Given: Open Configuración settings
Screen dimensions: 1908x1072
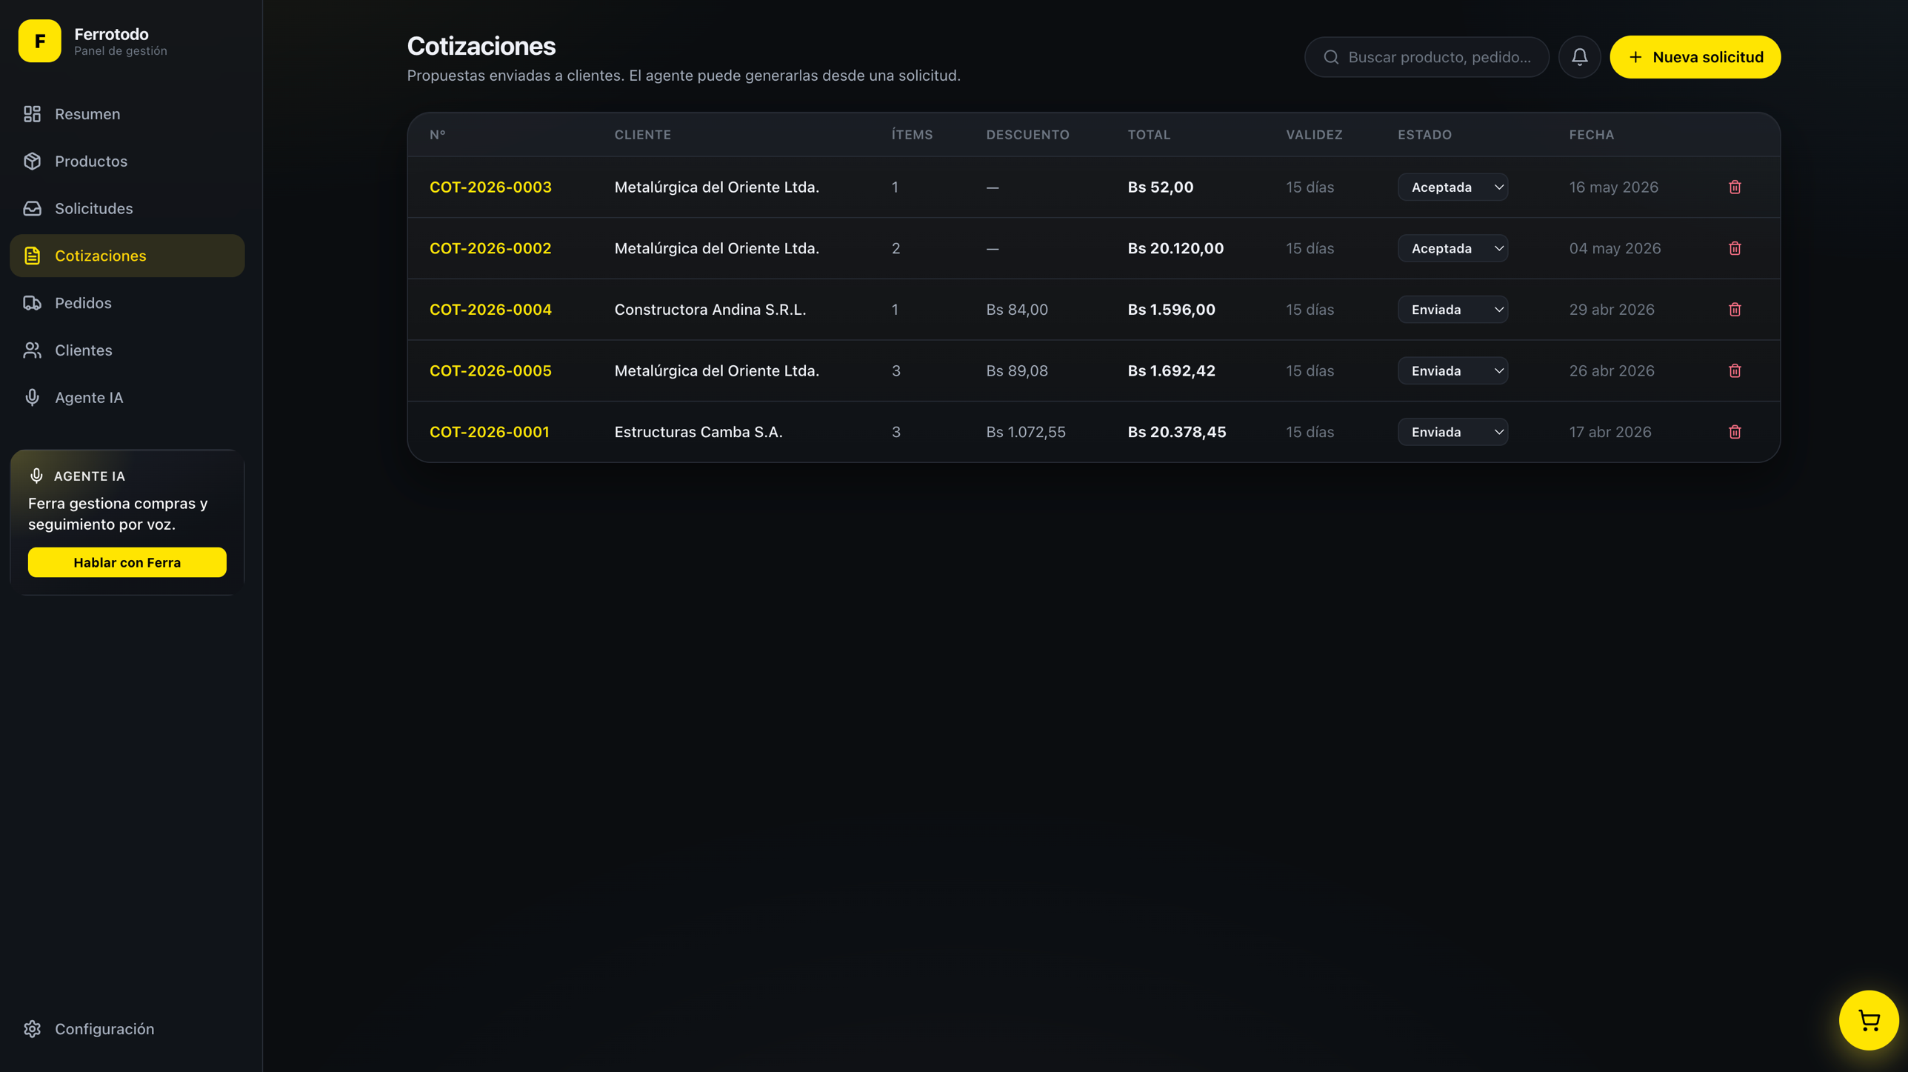Looking at the screenshot, I should click(127, 1029).
